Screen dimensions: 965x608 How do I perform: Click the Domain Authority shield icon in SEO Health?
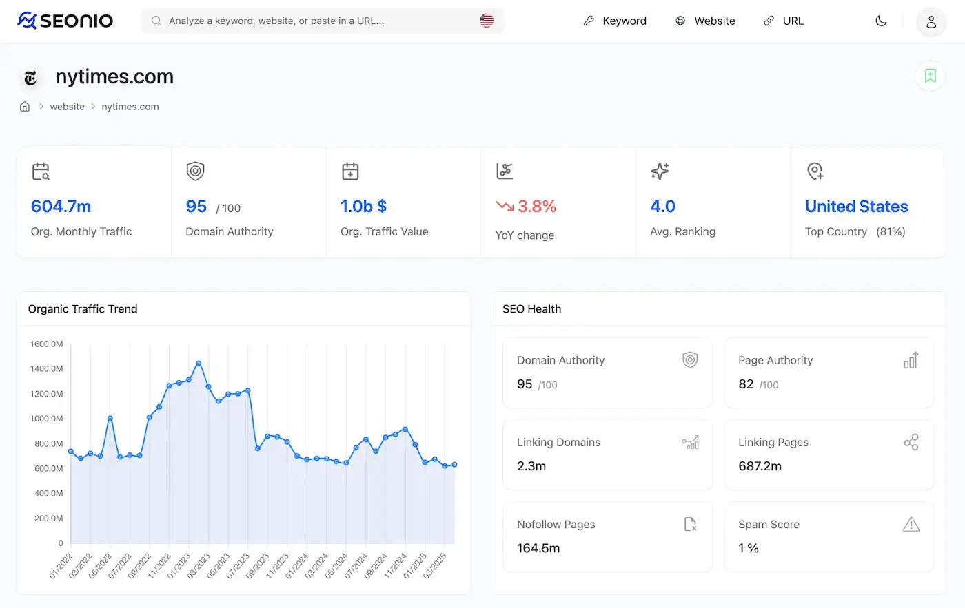[690, 359]
